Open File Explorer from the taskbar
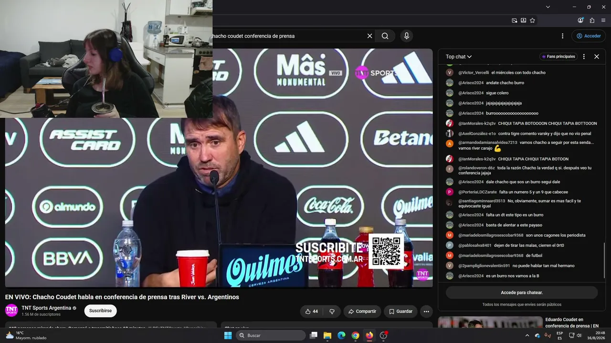Screen dimensions: 611x343 click(327, 335)
